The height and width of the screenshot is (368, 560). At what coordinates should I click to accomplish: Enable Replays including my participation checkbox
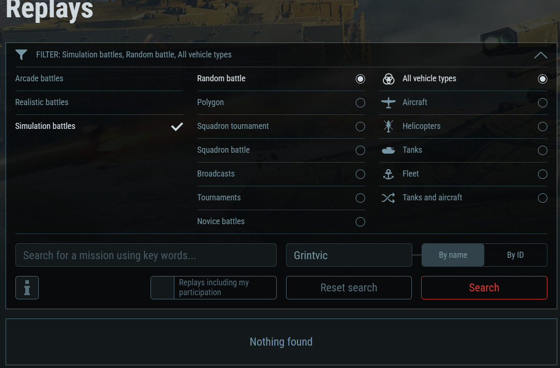tap(163, 288)
